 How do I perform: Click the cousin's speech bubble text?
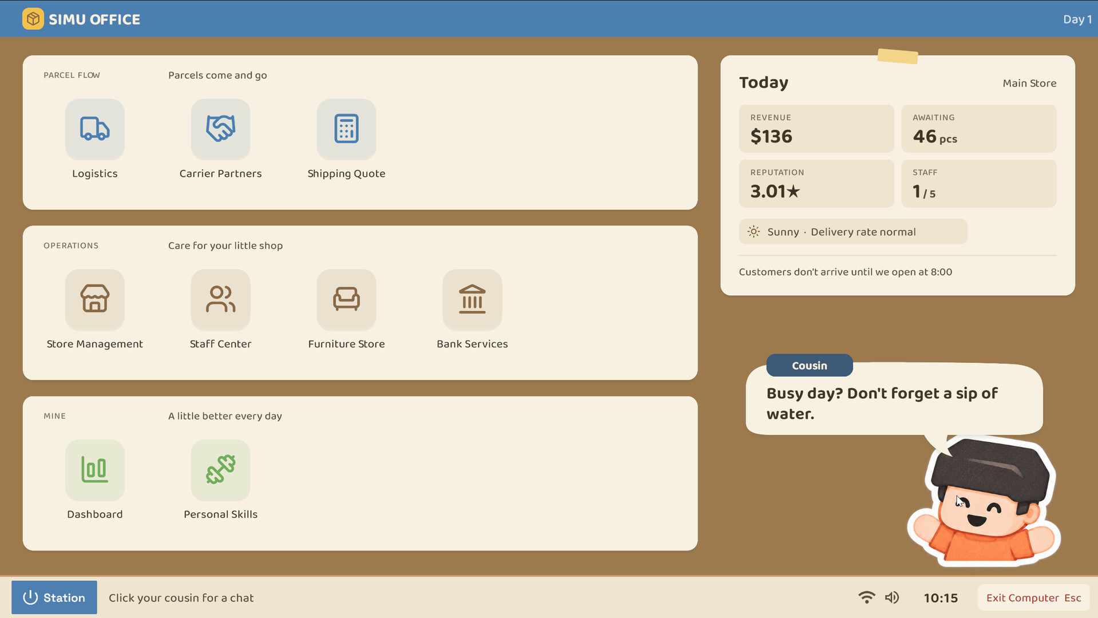pyautogui.click(x=882, y=403)
